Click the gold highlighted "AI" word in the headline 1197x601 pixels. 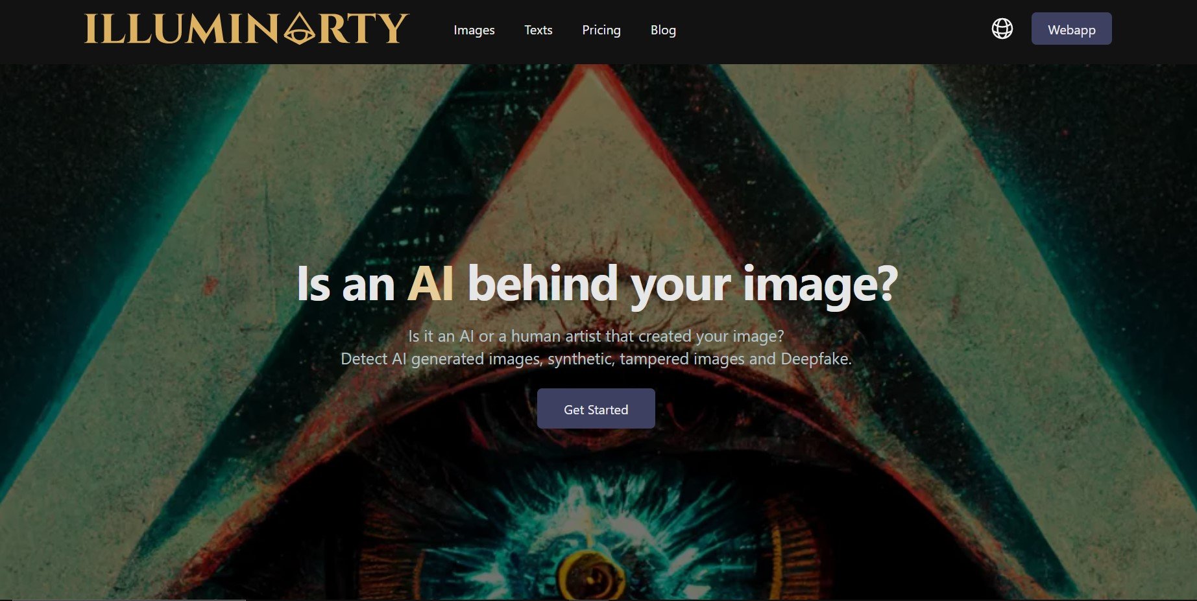[x=430, y=284]
